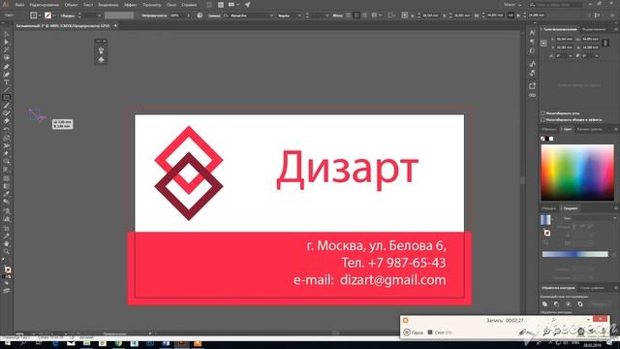Click the GPU performance rocket icon
Image resolution: width=620 pixels, height=349 pixels.
pyautogui.click(x=248, y=5)
